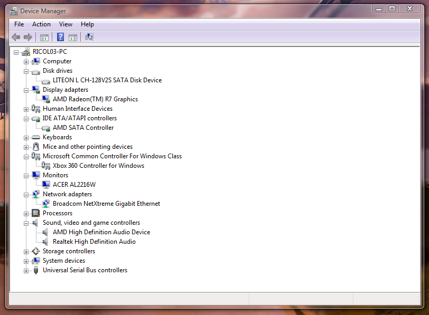Click the Monitors category icon

click(36, 175)
